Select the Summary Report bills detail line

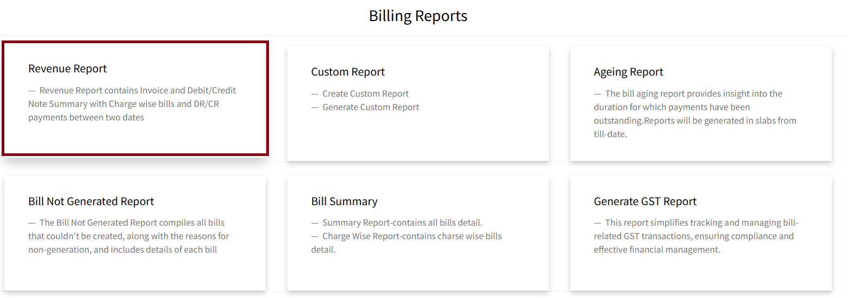point(402,222)
